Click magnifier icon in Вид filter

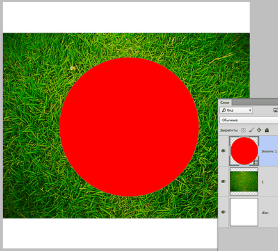coord(224,110)
